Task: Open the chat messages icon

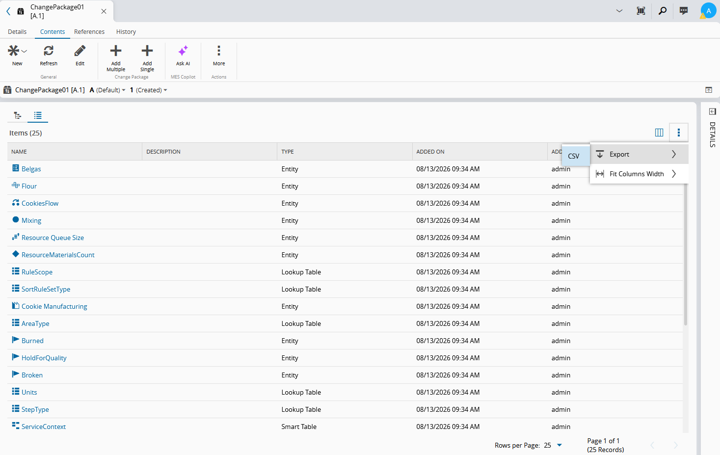Action: click(684, 11)
